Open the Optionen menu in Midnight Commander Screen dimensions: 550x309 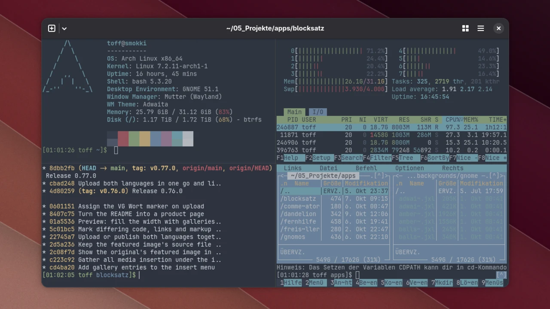click(x=409, y=168)
